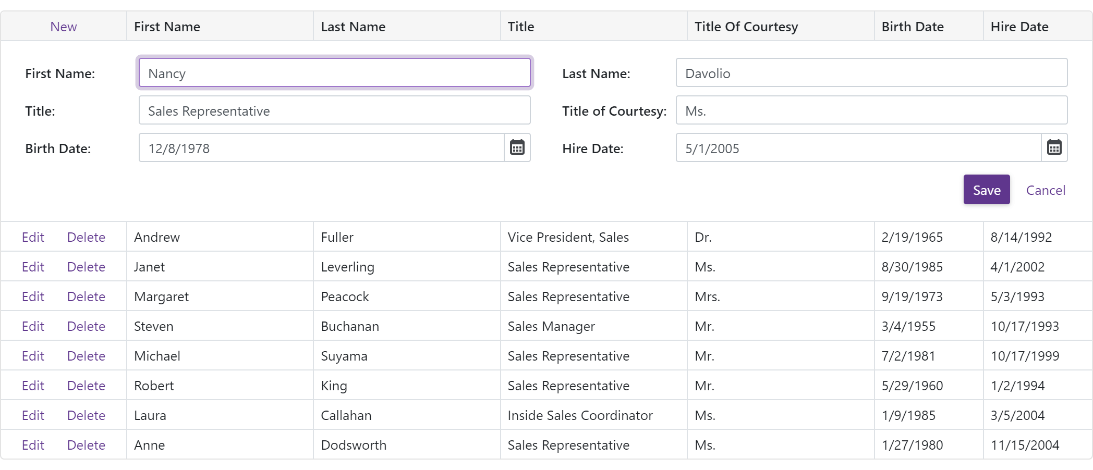Screen dimensions: 1093x470
Task: Click the Save button
Action: 986,190
